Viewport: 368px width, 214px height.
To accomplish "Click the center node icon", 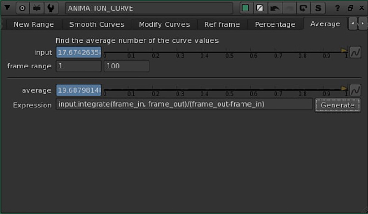I will click(x=22, y=8).
